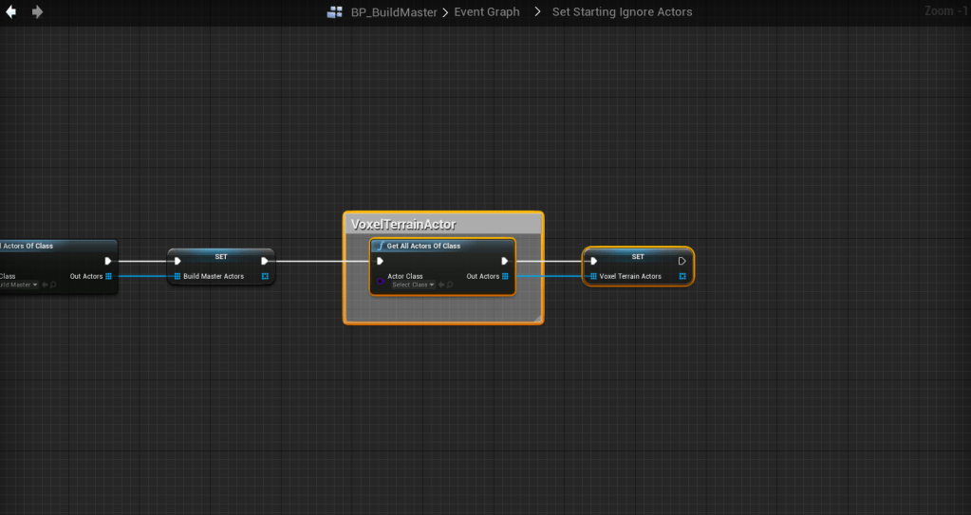Click the Build Master Actors input array pin

click(x=177, y=276)
